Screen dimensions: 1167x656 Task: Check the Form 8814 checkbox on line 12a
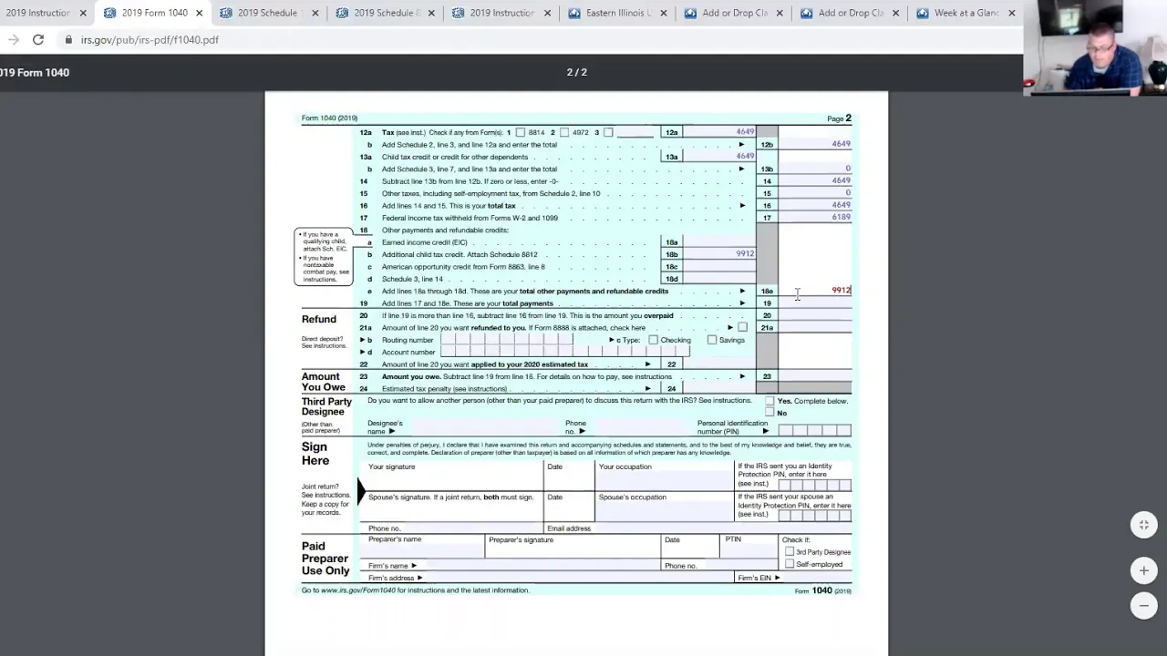tap(521, 133)
